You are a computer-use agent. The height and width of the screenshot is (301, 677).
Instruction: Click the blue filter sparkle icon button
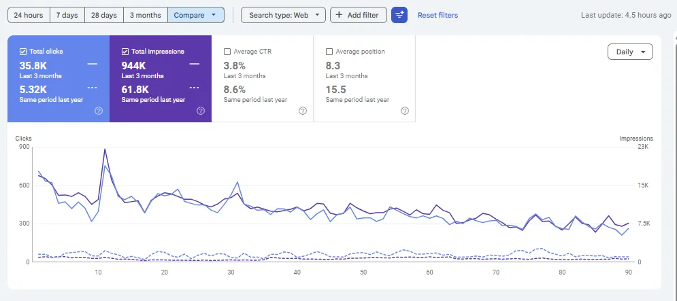tap(399, 15)
